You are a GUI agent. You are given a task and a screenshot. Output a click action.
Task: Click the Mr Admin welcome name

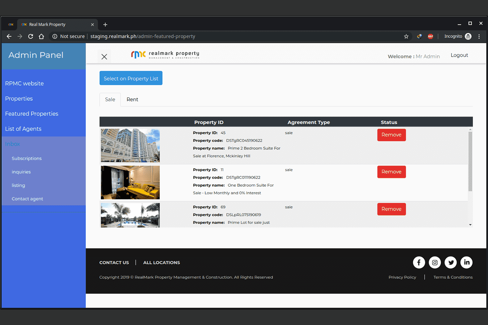[428, 57]
